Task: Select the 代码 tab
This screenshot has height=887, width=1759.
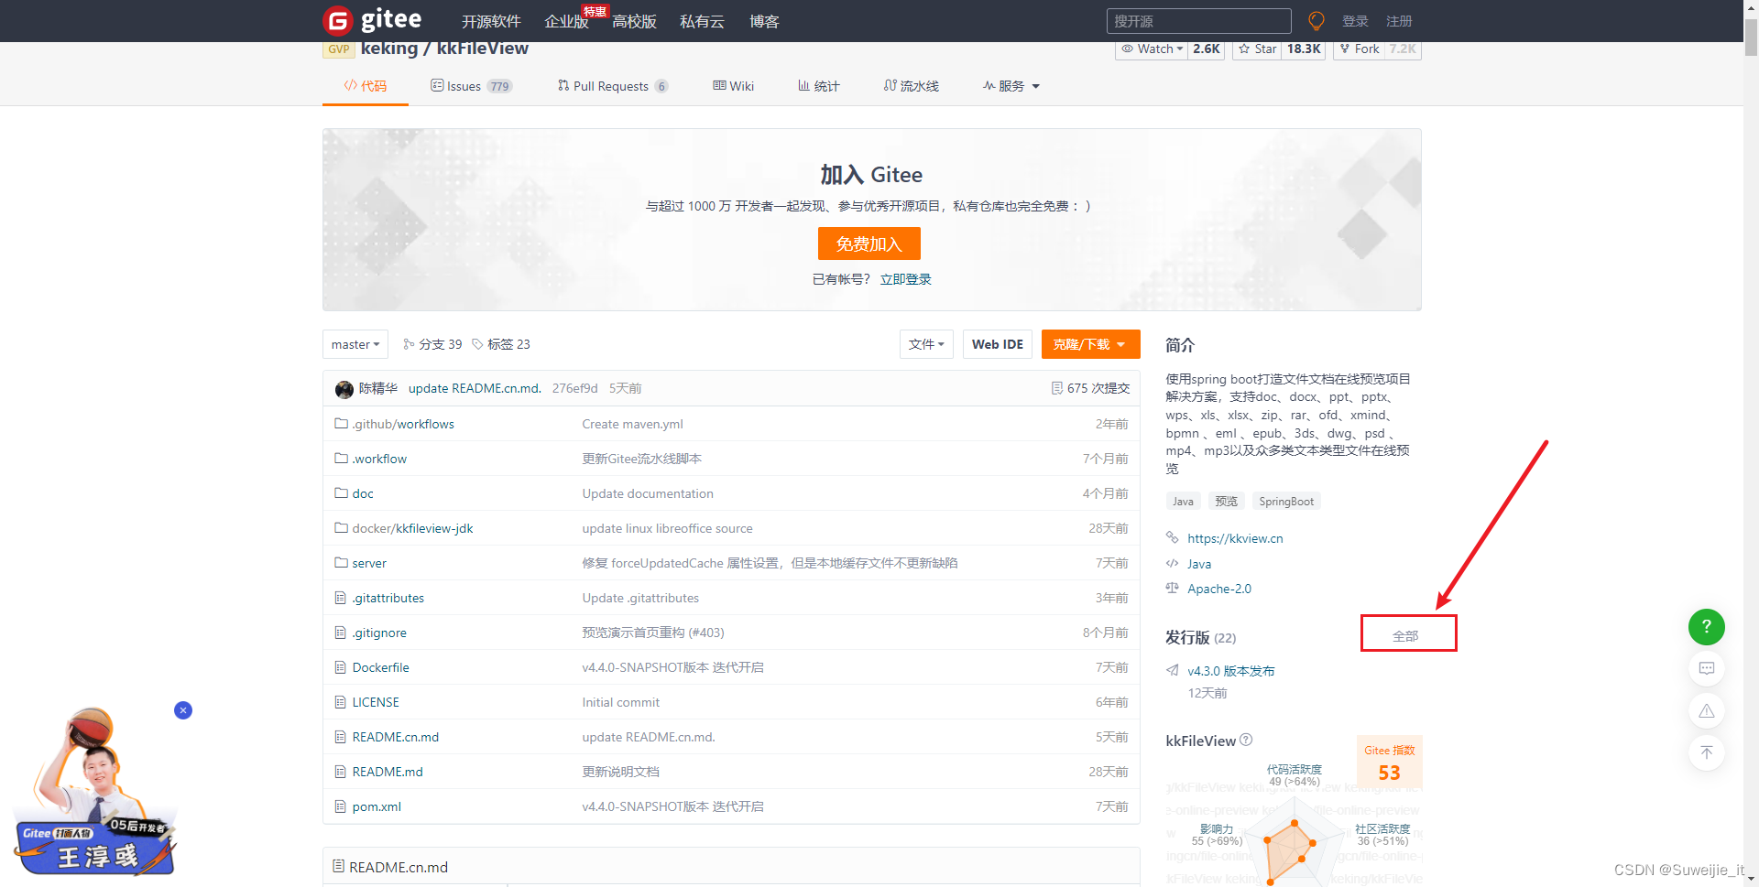Action: 365,86
